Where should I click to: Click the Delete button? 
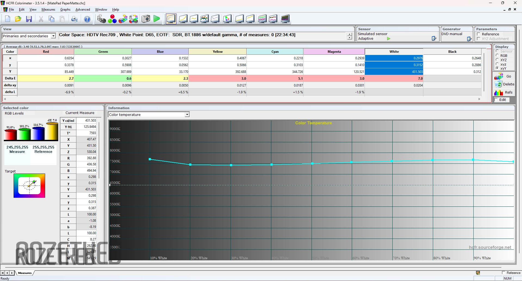pos(504,84)
